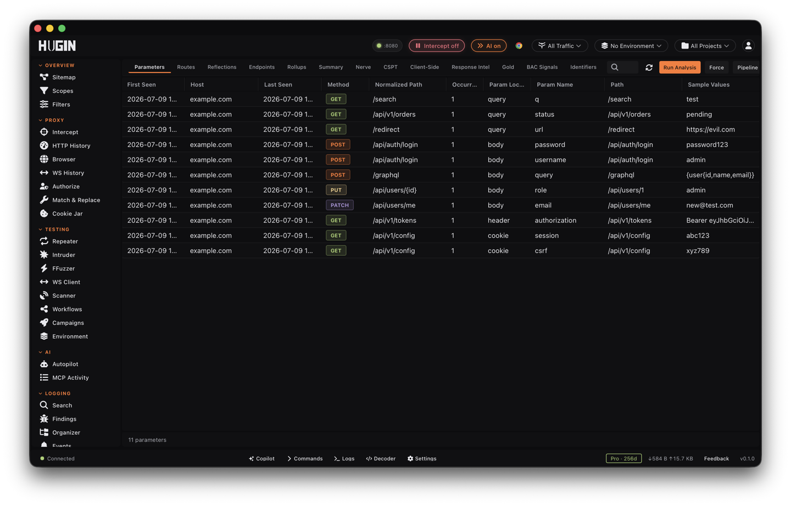Click the Pro · 256d license badge

click(x=623, y=458)
